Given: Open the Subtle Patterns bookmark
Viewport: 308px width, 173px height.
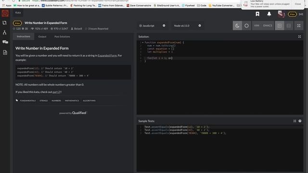Looking at the screenshot, I should 55,5.
